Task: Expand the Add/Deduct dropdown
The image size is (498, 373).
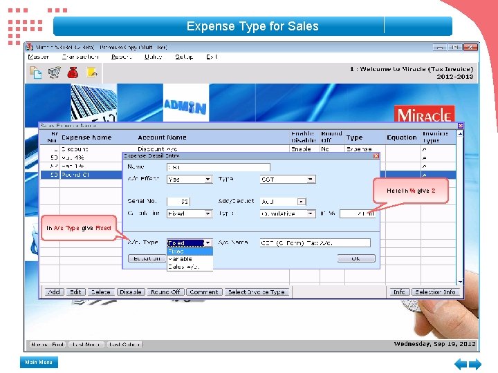Action: pyautogui.click(x=301, y=202)
